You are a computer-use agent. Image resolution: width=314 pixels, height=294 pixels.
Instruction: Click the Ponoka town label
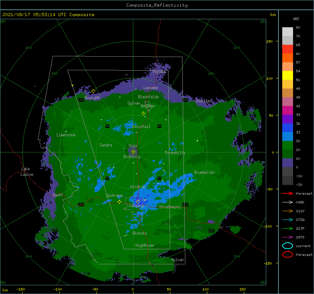pos(159,72)
